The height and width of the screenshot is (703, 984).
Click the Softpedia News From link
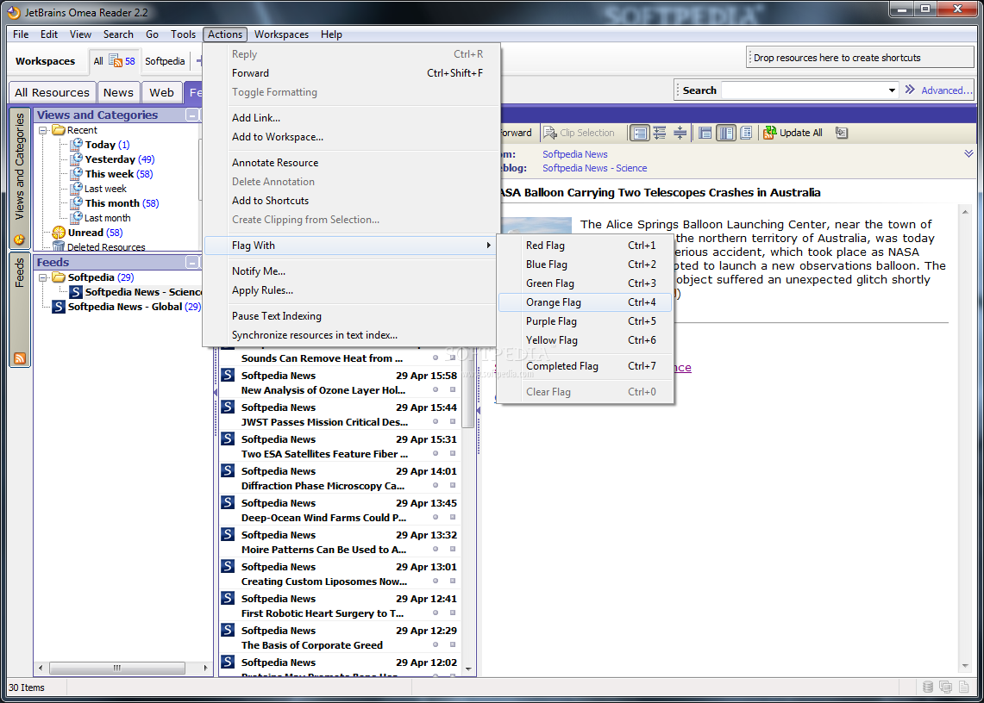pos(575,154)
